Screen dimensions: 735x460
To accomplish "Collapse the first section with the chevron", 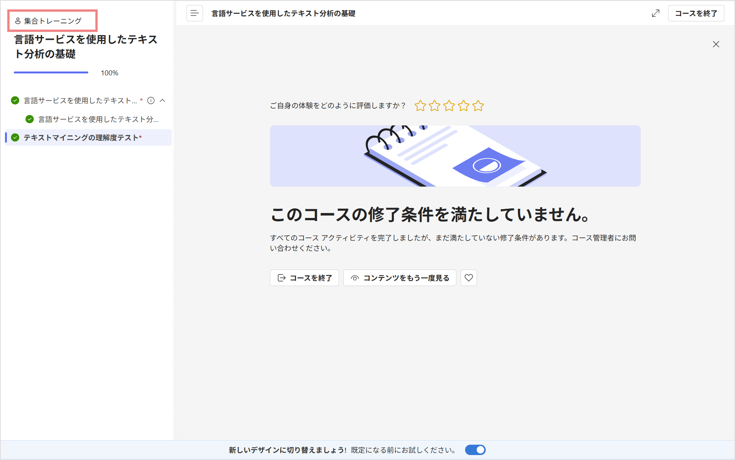I will (162, 101).
